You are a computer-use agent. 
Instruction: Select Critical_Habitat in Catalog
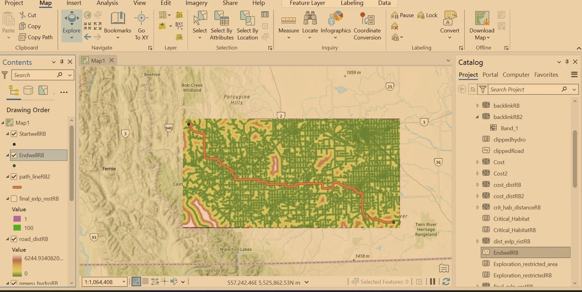(x=511, y=219)
